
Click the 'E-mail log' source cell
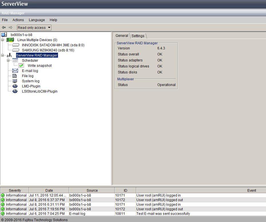[x=92, y=214]
